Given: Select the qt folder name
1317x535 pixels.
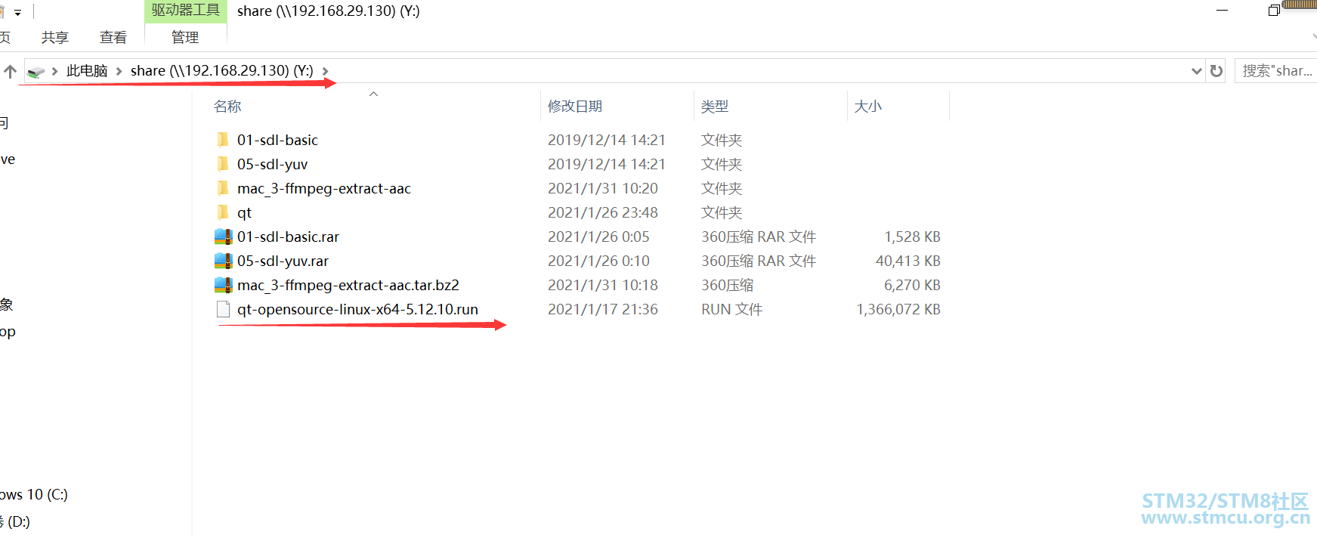Looking at the screenshot, I should pos(244,212).
